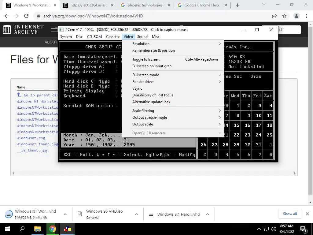Open Chrome's three-dot menu
The height and width of the screenshot is (235, 313).
306,16
